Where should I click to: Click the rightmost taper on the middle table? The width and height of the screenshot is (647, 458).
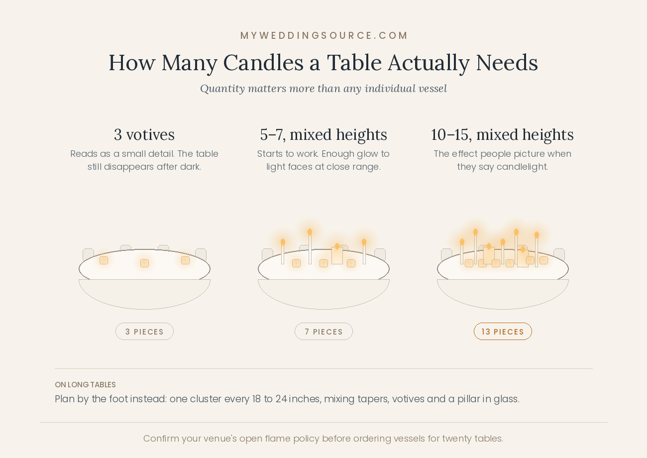(364, 251)
